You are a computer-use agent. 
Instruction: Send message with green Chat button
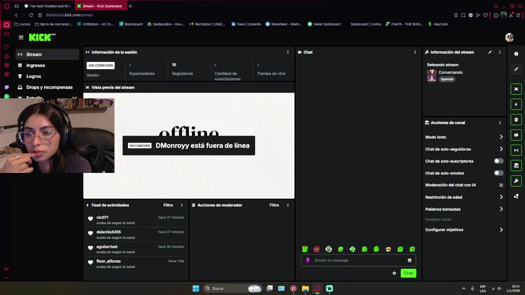click(408, 273)
